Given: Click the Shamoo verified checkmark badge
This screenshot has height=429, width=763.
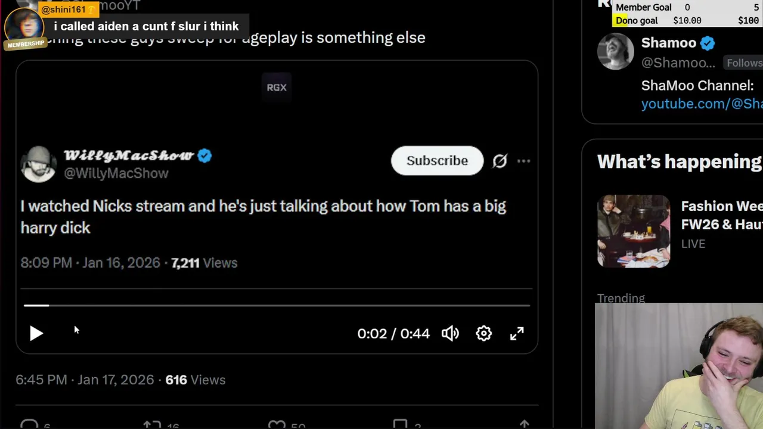Looking at the screenshot, I should (x=708, y=43).
